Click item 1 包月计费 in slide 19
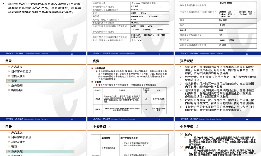The image size is (261, 156). point(220,70)
